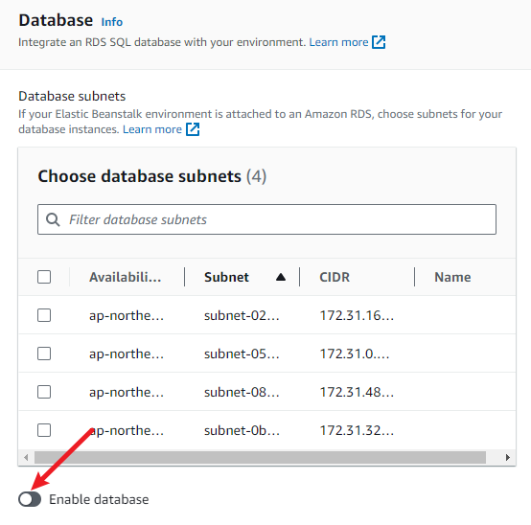Click the 172.31.48... CIDR cell

point(357,392)
